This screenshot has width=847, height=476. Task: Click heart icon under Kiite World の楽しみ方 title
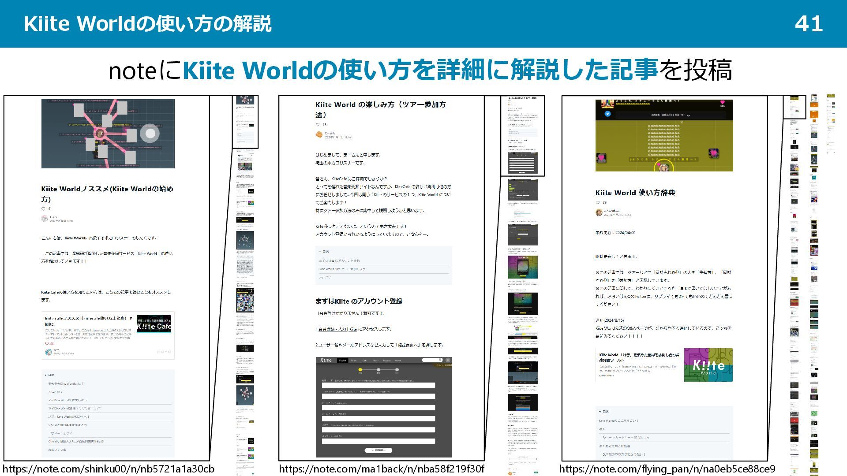[318, 125]
